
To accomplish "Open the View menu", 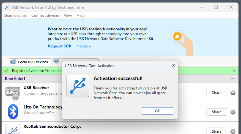I will (68, 16).
